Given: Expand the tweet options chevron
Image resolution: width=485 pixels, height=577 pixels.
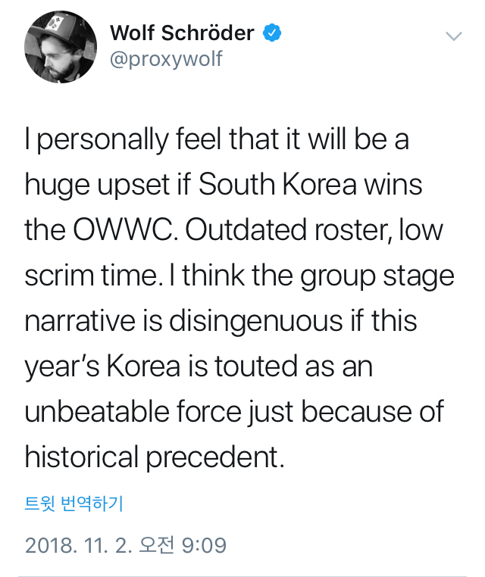Looking at the screenshot, I should pyautogui.click(x=454, y=36).
